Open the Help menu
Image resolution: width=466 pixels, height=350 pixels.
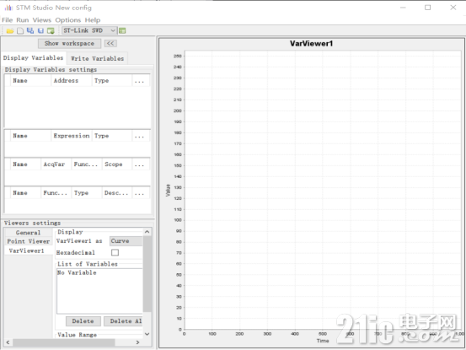(93, 20)
